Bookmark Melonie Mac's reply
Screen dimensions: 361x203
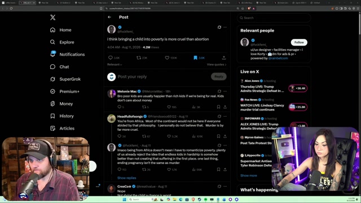[218, 107]
